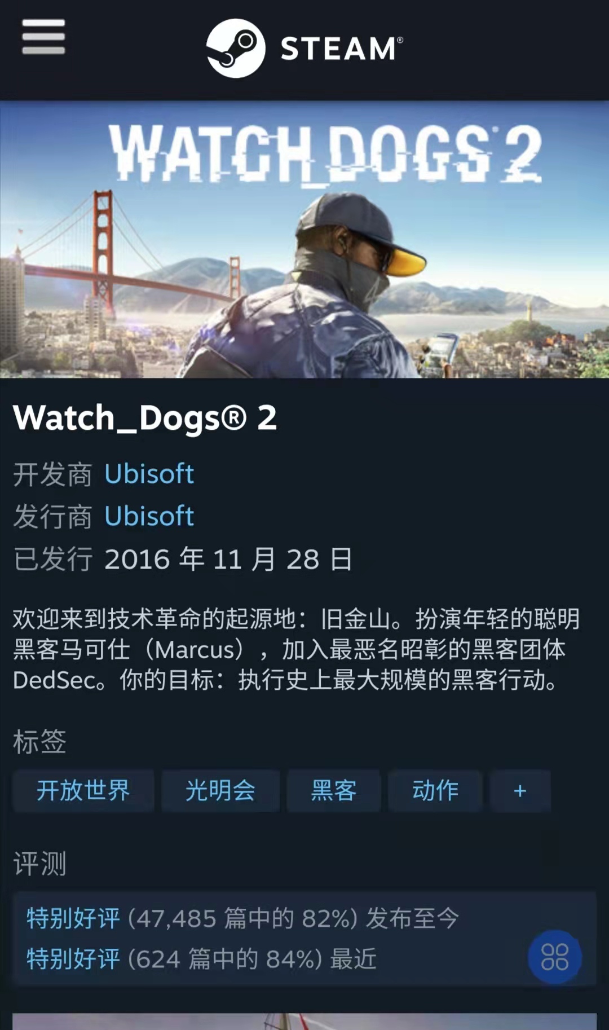Tap the screenshot thumbnail at the page bottom
The height and width of the screenshot is (1030, 609).
304,1022
